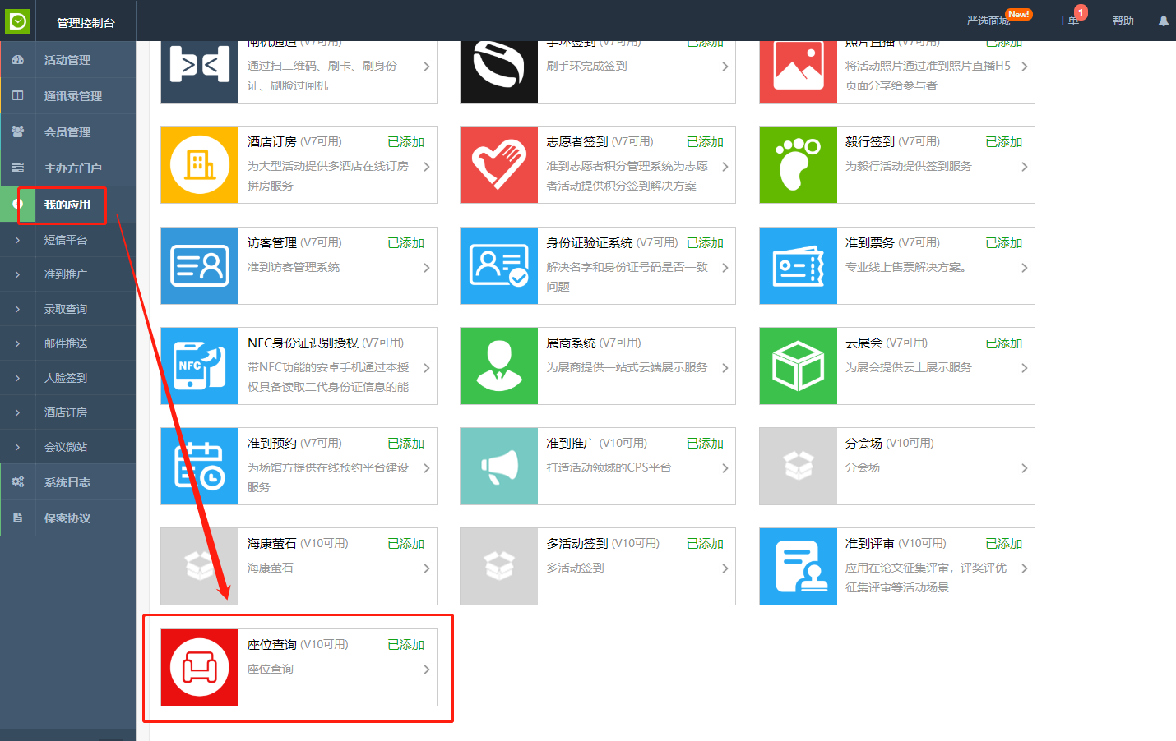Open the 严选商城 link in the header
The height and width of the screenshot is (741, 1176).
point(988,21)
